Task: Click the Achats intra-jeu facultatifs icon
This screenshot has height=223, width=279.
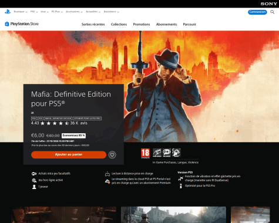Action: [x=34, y=174]
